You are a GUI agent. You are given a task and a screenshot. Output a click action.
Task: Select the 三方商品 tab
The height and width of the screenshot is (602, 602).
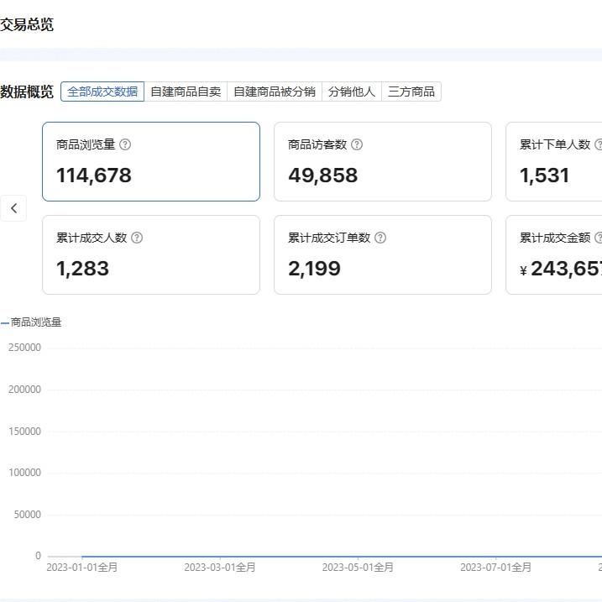pyautogui.click(x=411, y=92)
